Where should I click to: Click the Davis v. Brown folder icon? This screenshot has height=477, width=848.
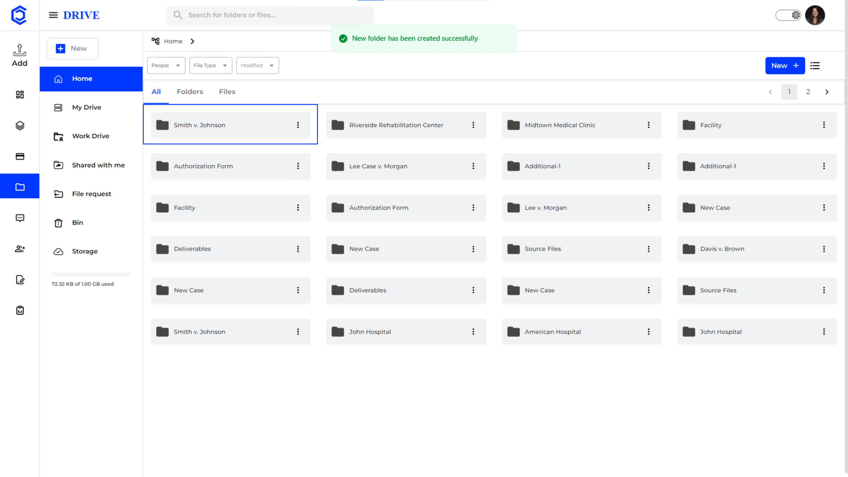[x=689, y=249]
